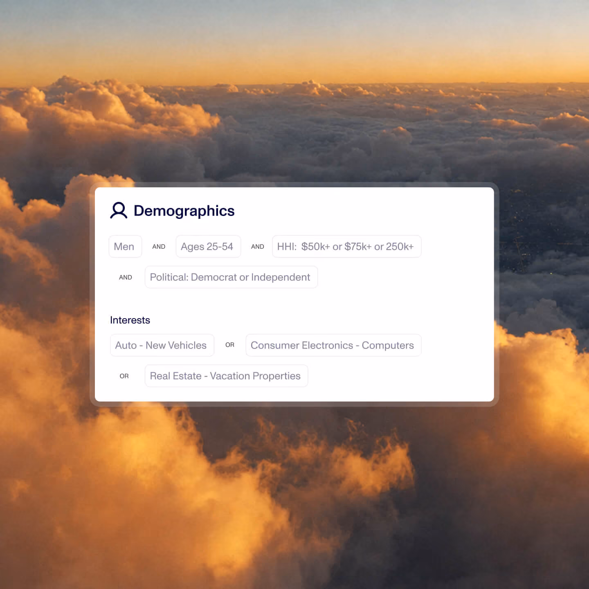Click the AND operator between Men and Ages
Screen dimensions: 589x589
pos(159,247)
